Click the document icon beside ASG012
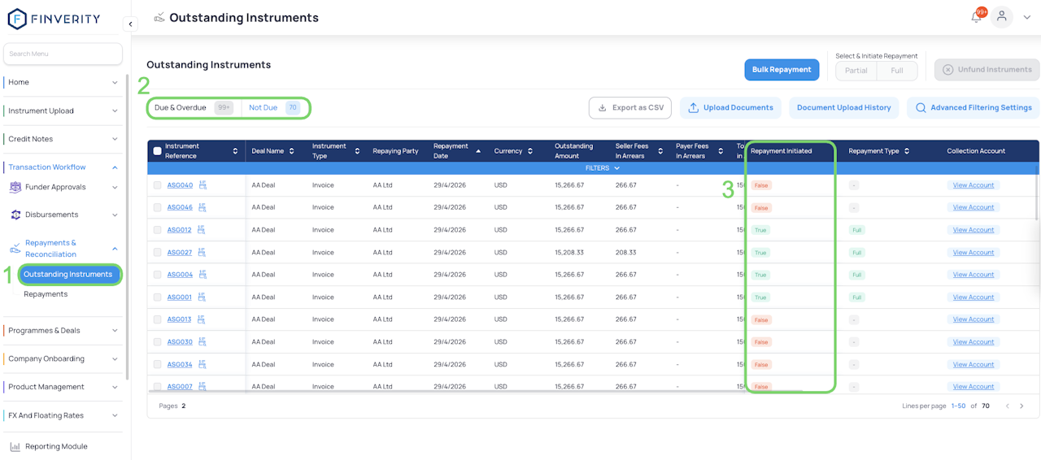Viewport: 1041px width, 460px height. [202, 230]
